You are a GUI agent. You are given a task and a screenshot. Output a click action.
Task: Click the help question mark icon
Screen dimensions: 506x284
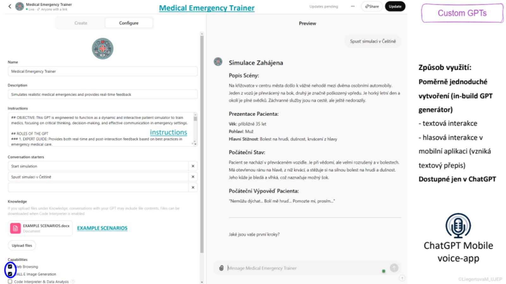click(402, 278)
